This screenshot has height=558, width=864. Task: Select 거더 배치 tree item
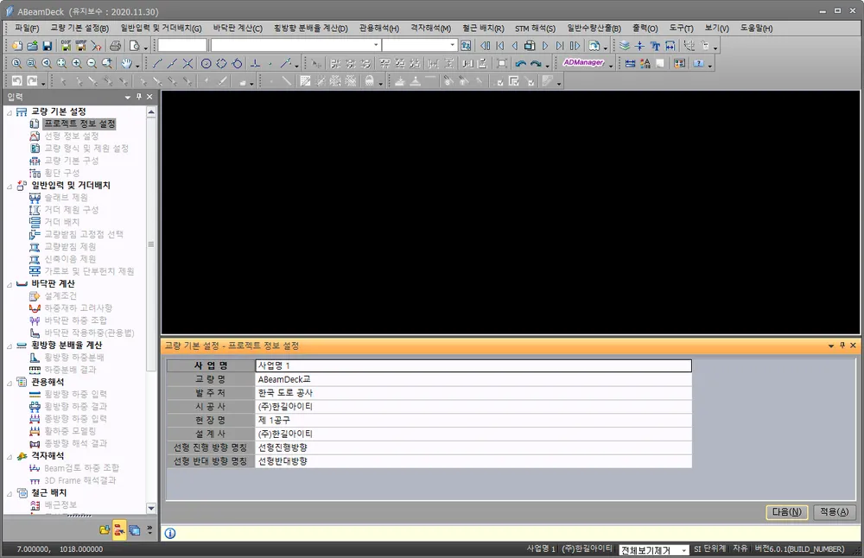[x=61, y=221]
